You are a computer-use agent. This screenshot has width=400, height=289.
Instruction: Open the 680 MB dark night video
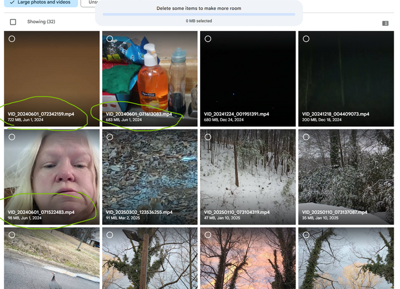click(x=248, y=78)
